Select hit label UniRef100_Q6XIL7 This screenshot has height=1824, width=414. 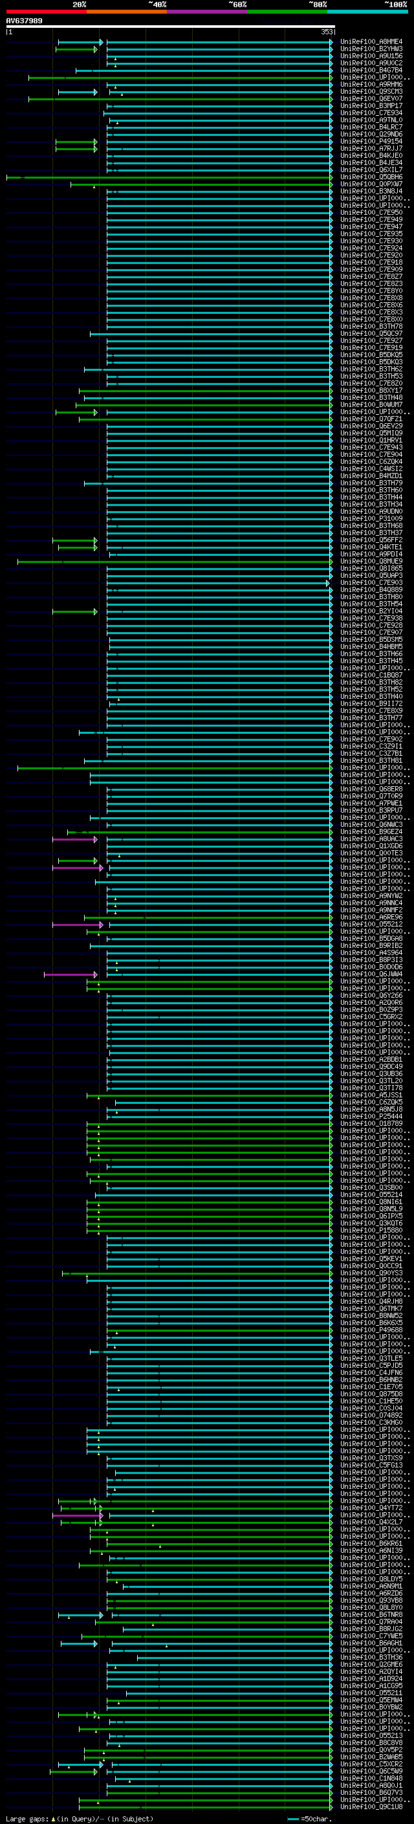371,170
